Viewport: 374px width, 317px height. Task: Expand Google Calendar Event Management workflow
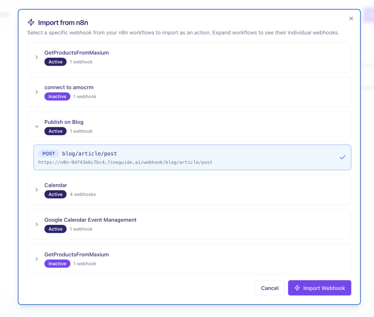[x=37, y=224]
